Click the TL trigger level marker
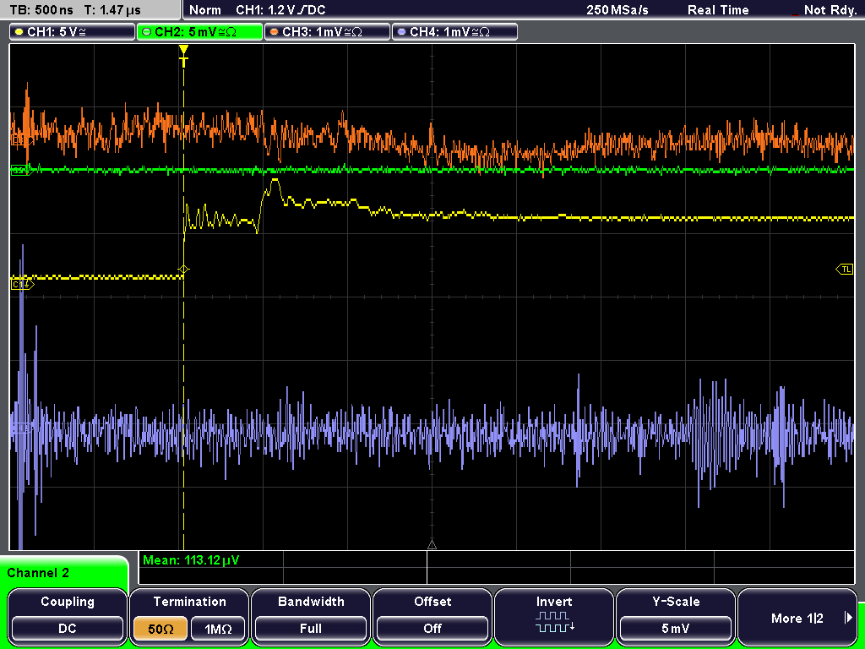The width and height of the screenshot is (865, 649). pyautogui.click(x=845, y=270)
